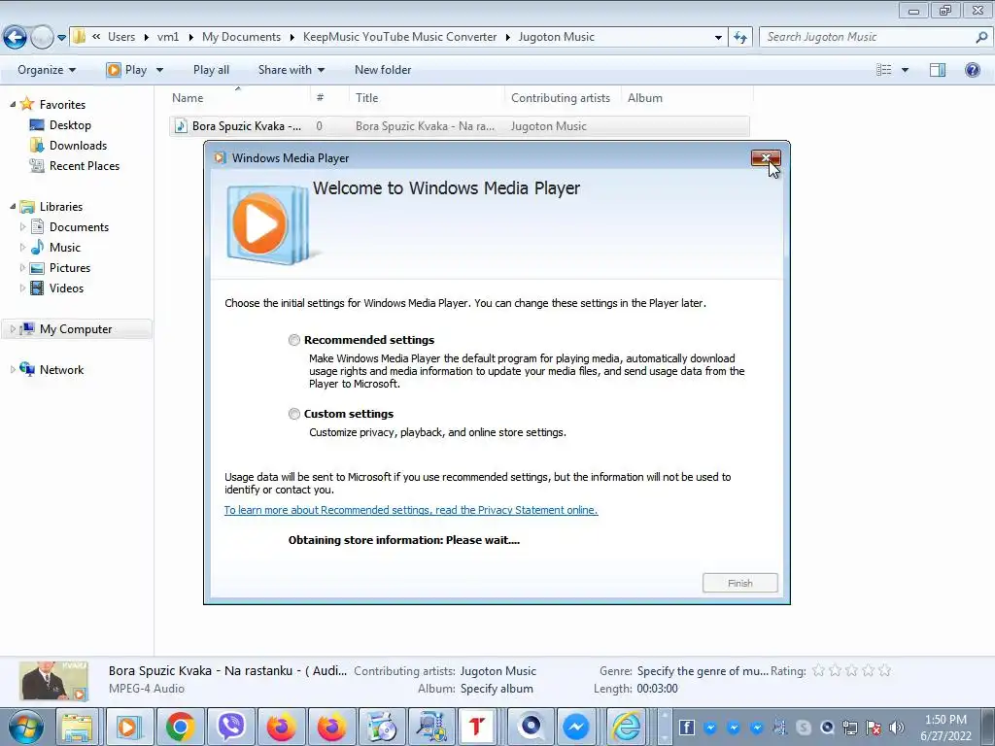The height and width of the screenshot is (746, 995).
Task: Collapse the Libraries tree group
Action: (x=13, y=206)
